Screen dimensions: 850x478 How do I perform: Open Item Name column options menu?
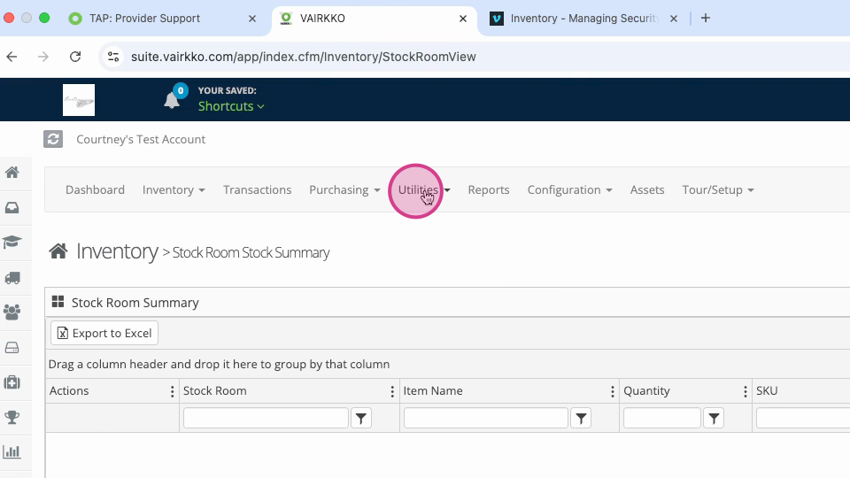tap(613, 391)
